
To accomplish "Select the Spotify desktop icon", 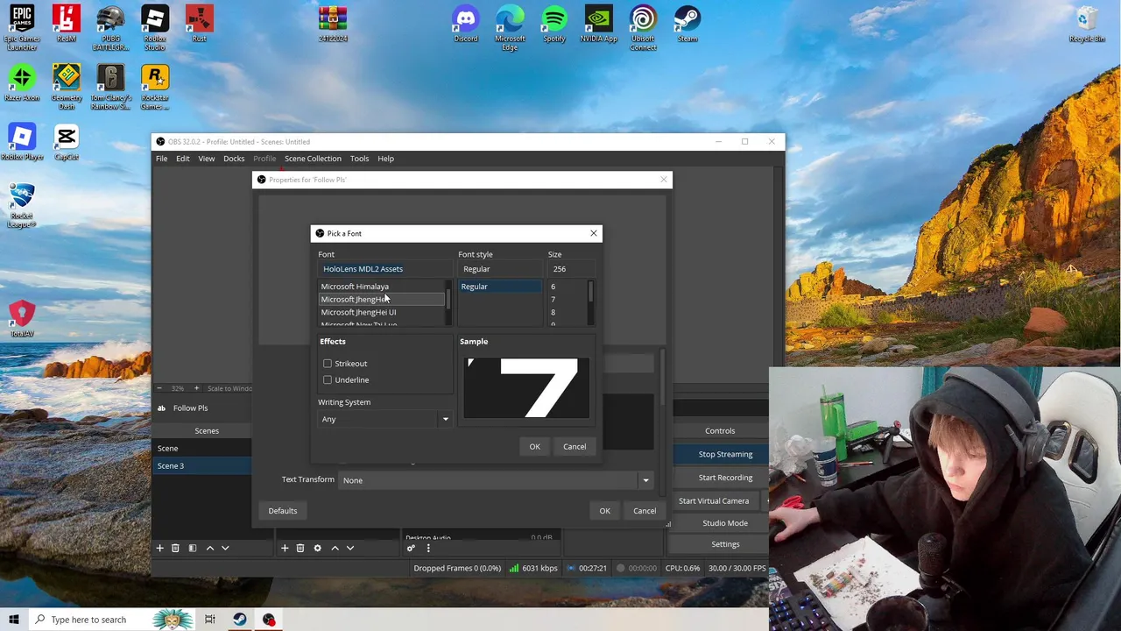I will point(554,24).
